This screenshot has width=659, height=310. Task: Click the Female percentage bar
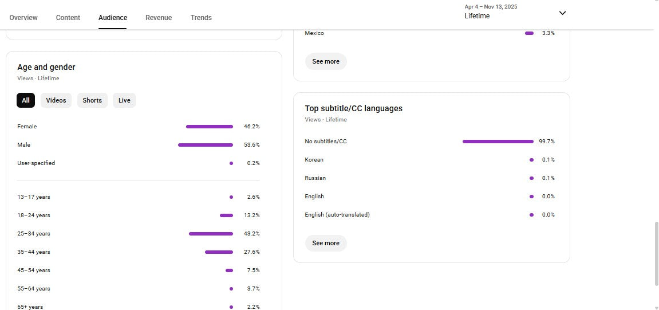click(x=210, y=127)
